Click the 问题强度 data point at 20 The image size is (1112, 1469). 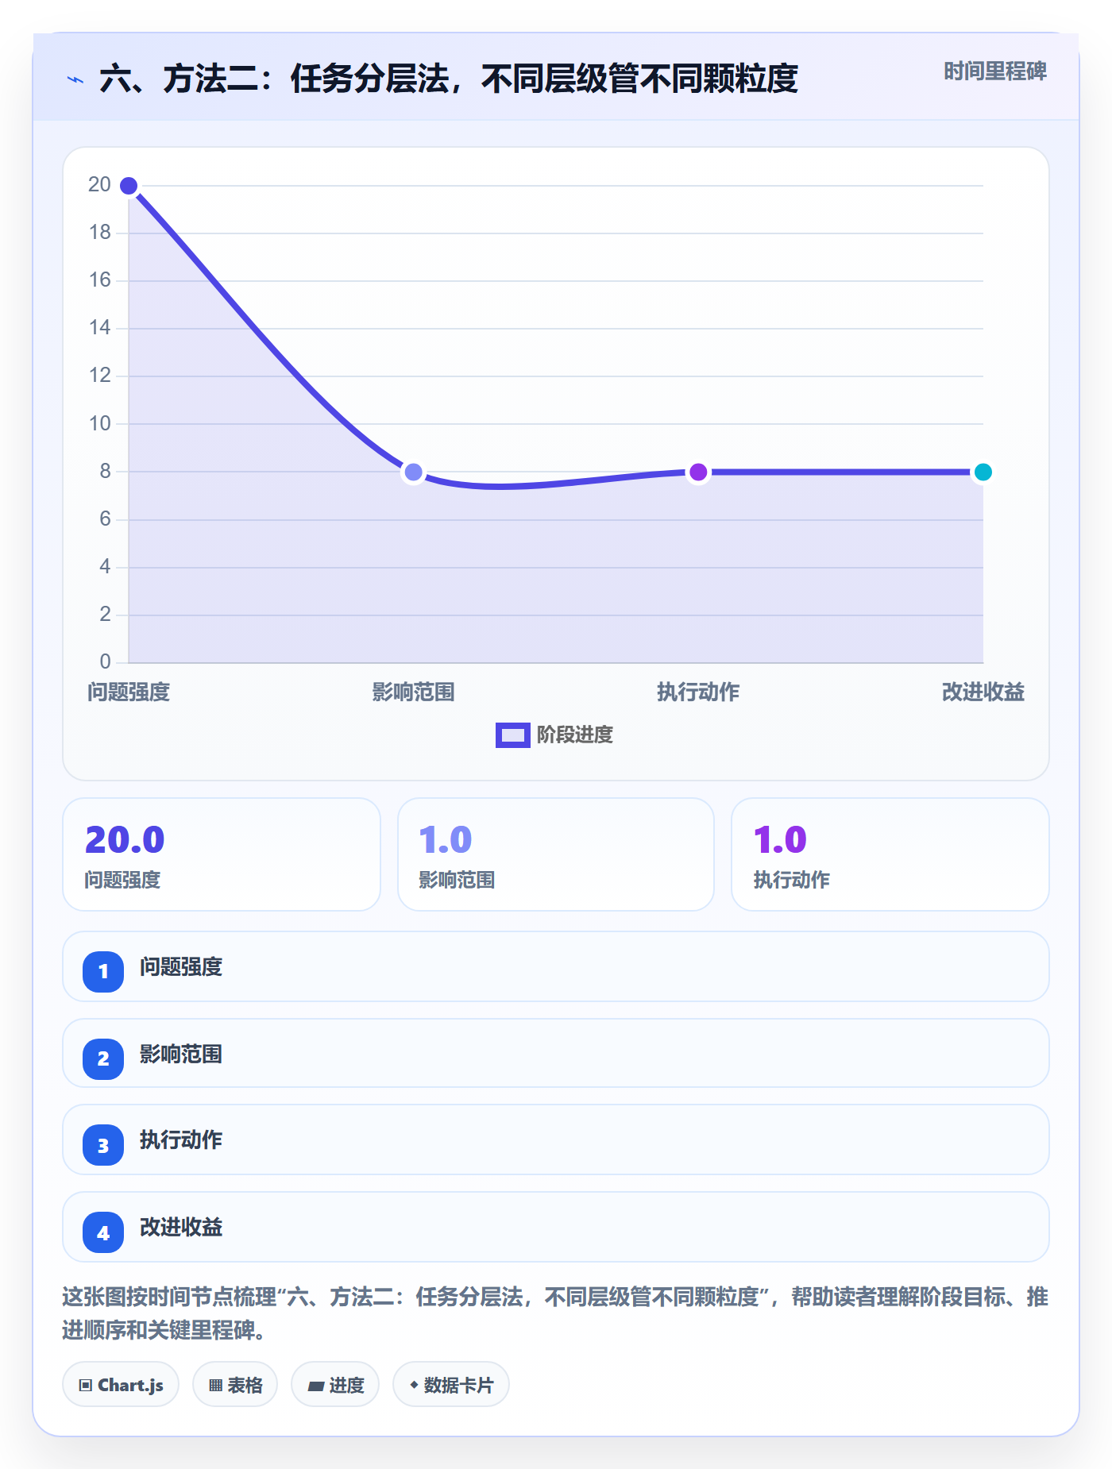tap(129, 186)
